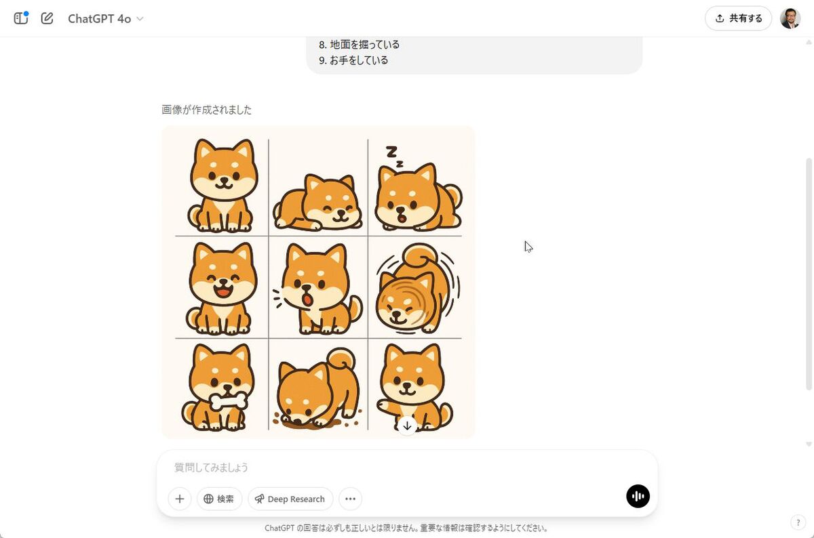Click the vertical chat scrollbar thumb
This screenshot has width=814, height=538.
tap(808, 274)
